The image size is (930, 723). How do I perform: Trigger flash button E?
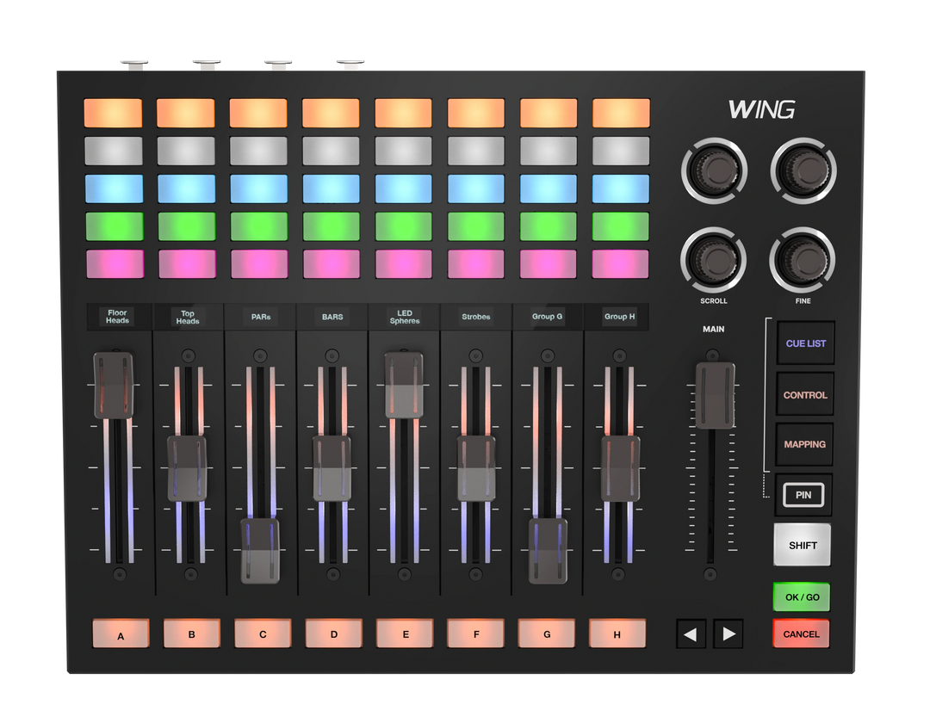tap(405, 634)
